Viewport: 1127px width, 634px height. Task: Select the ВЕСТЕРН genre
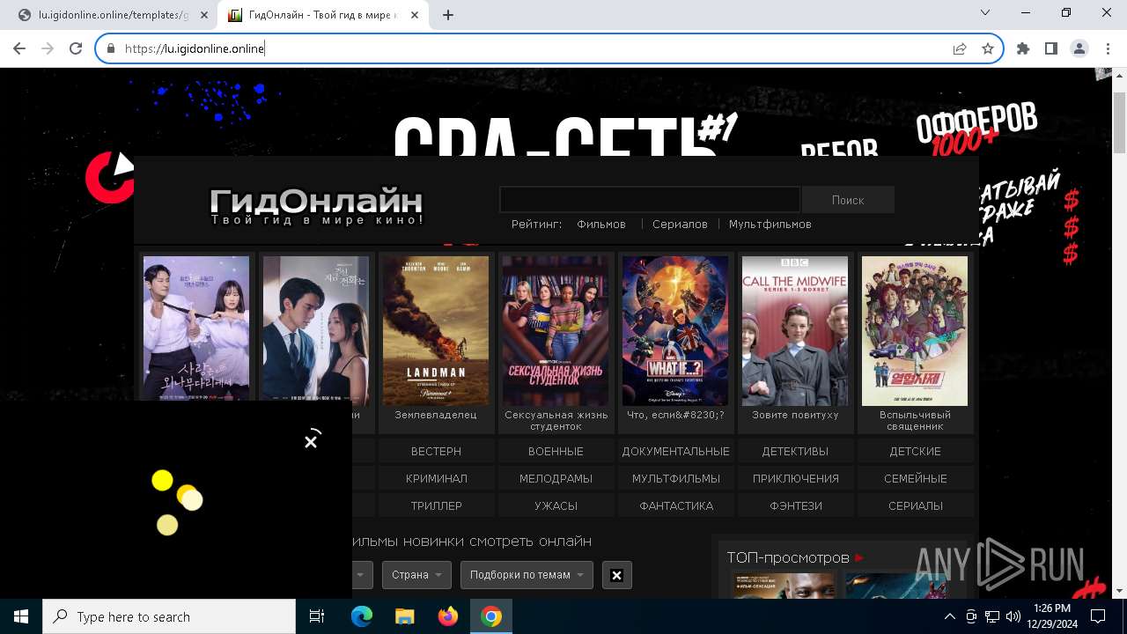[436, 451]
